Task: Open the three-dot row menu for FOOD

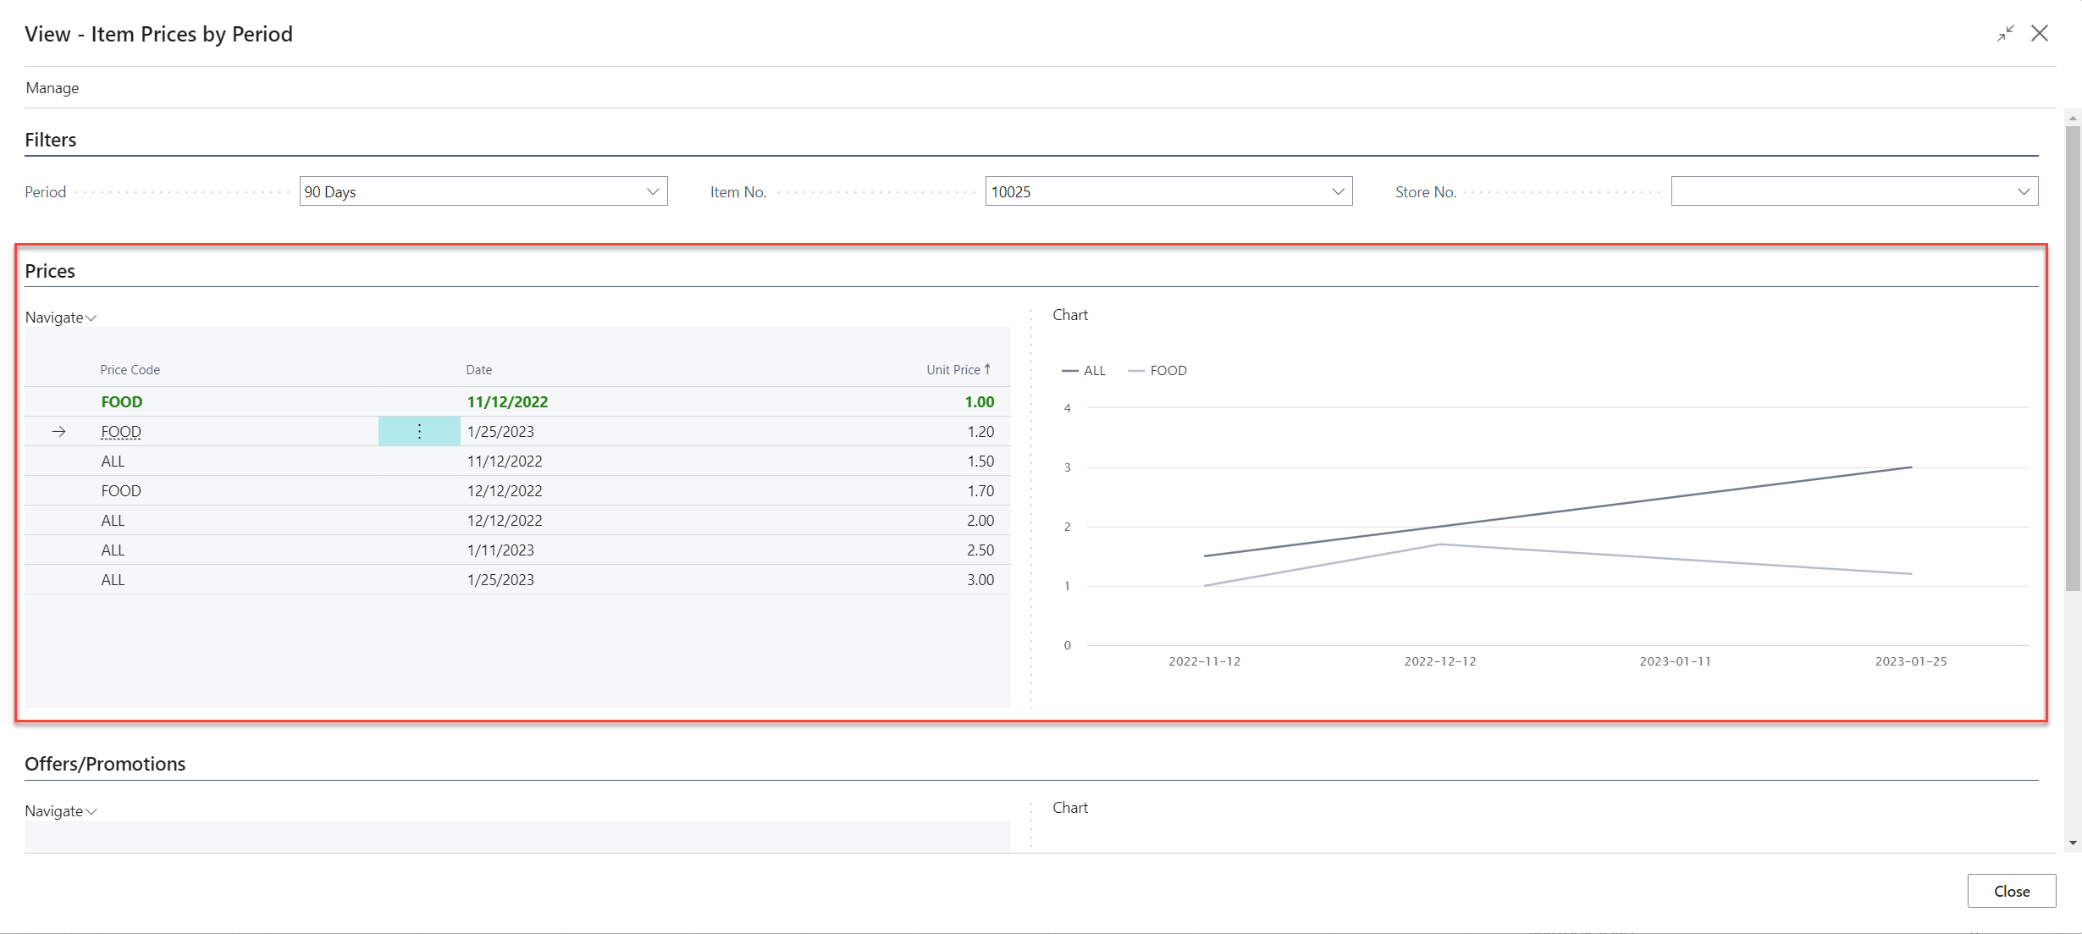Action: click(x=419, y=432)
